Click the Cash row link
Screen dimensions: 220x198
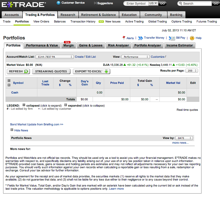click(15, 93)
